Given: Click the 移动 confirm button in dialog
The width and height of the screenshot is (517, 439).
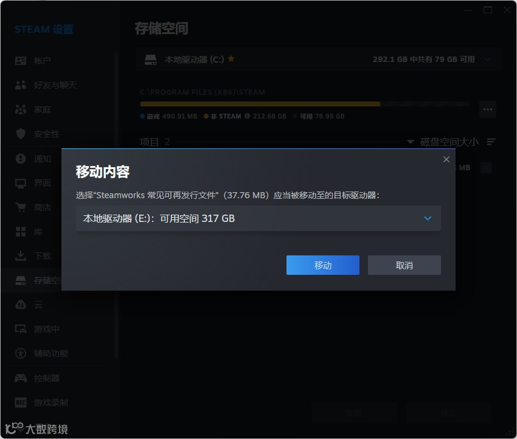Looking at the screenshot, I should point(322,265).
